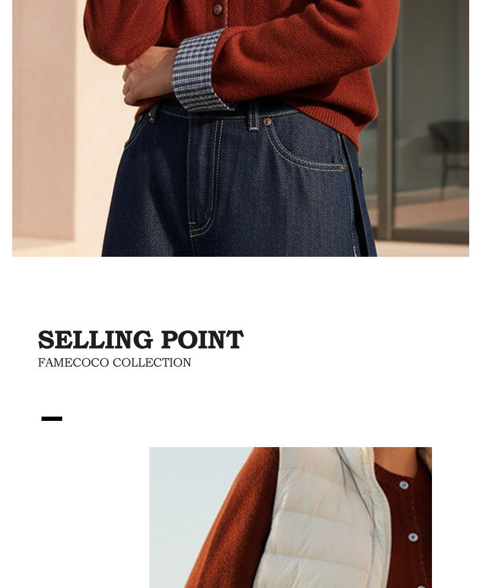Click the word COLLECTION in the subtitle

click(152, 363)
